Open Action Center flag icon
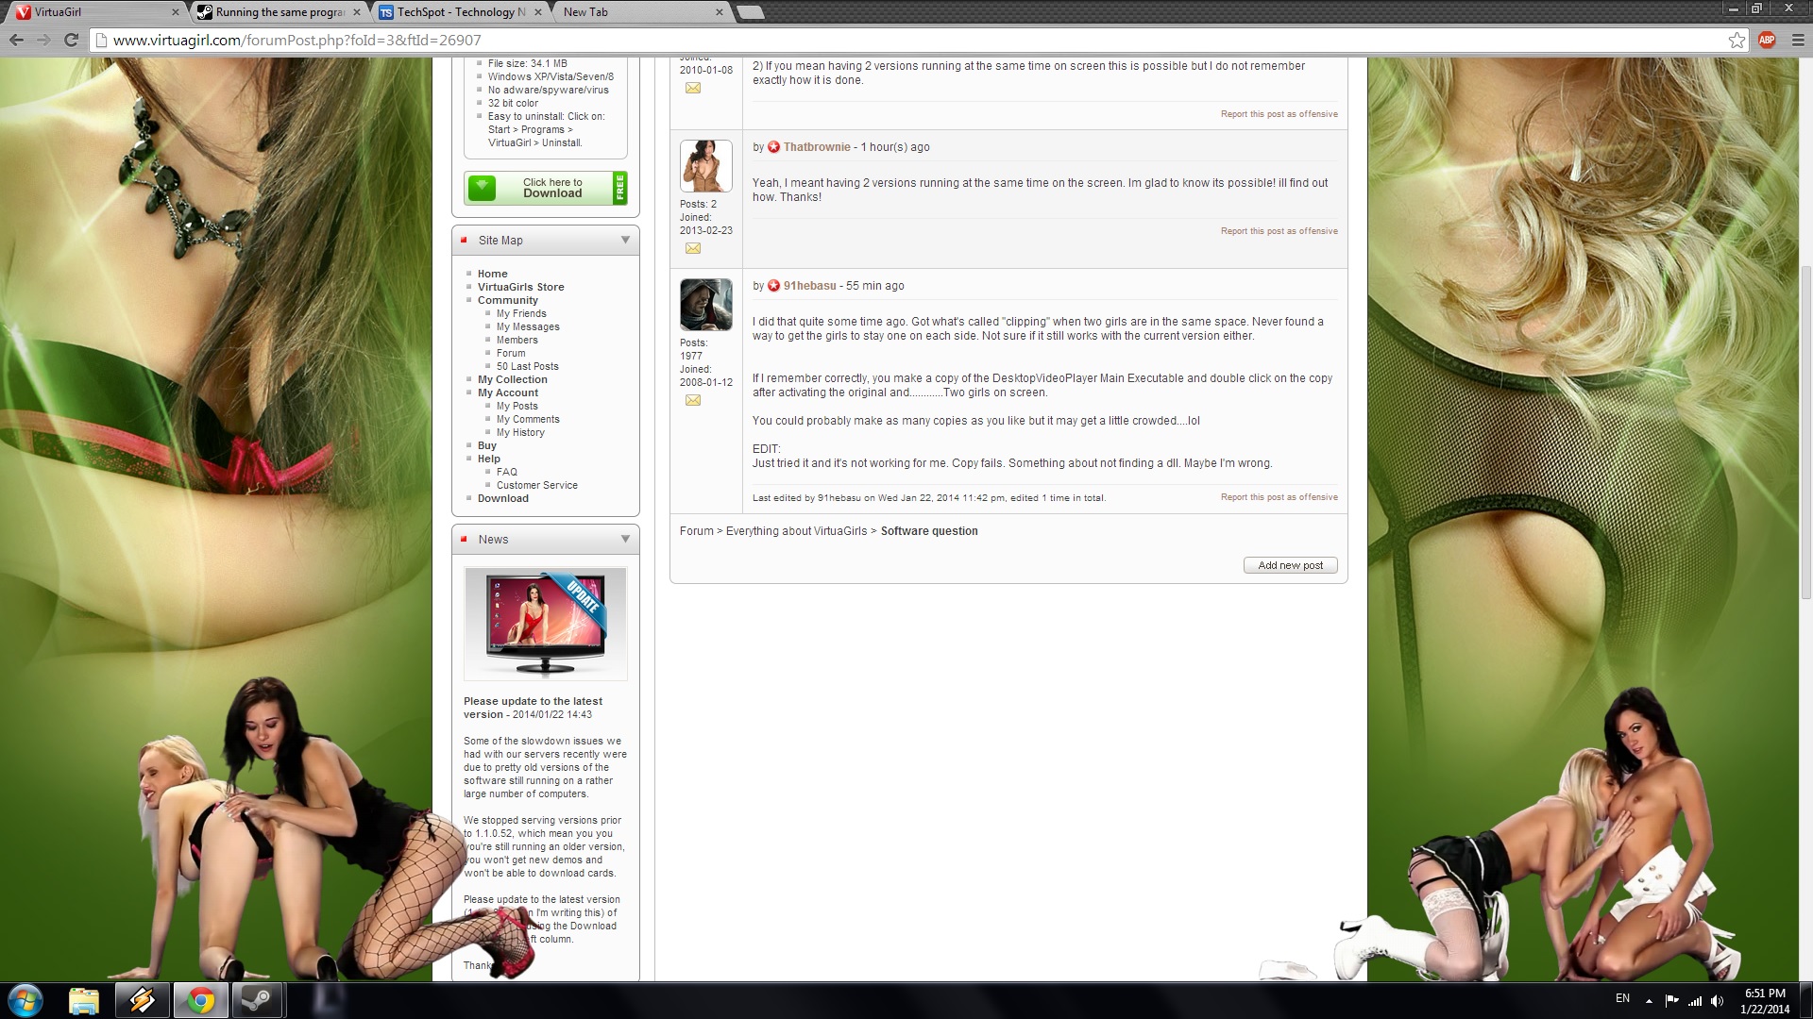 click(x=1671, y=1000)
